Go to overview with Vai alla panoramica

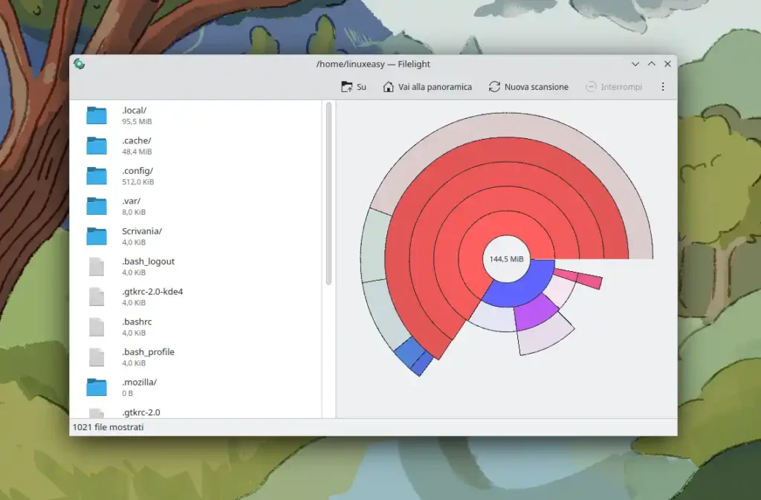click(427, 87)
